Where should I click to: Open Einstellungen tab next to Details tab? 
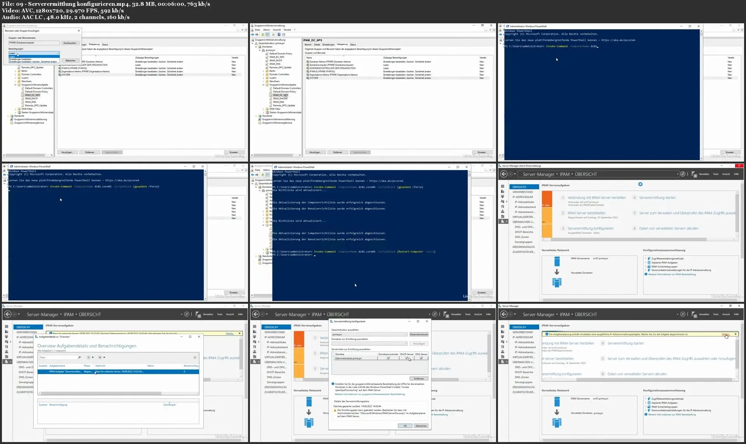tap(328, 45)
